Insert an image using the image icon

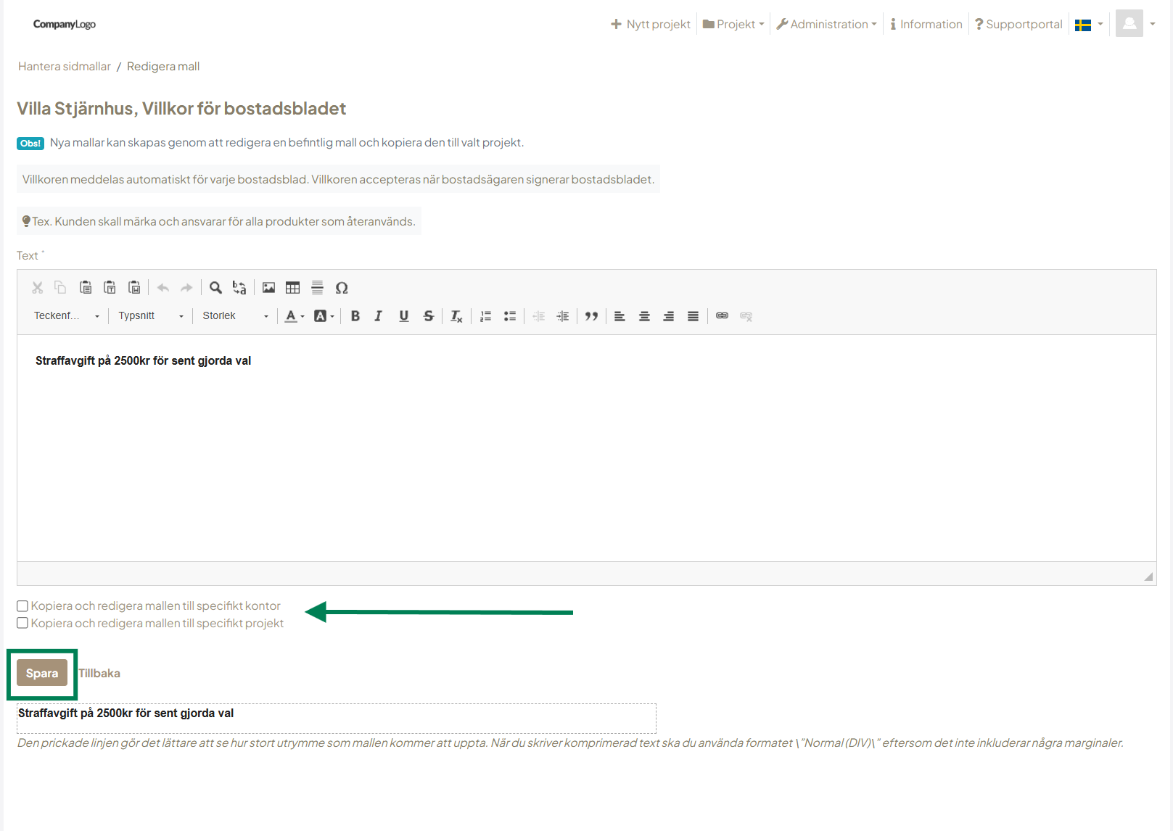[268, 288]
